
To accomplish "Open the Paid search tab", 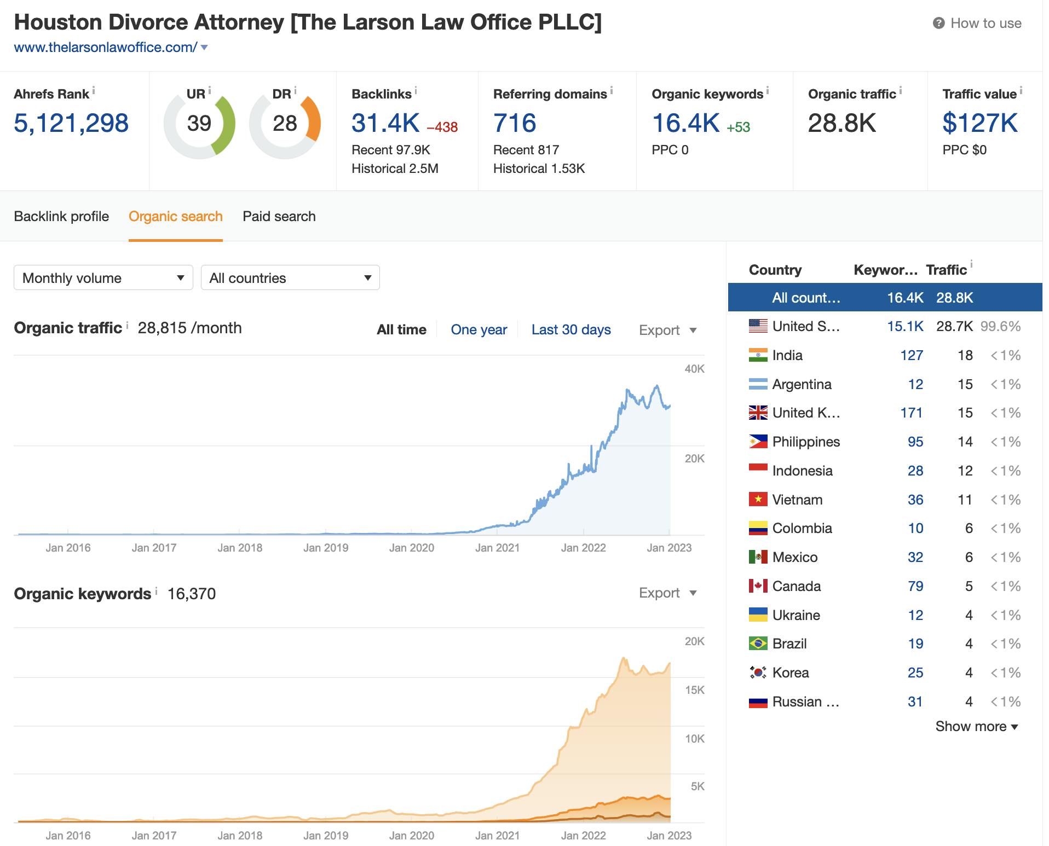I will 279,216.
